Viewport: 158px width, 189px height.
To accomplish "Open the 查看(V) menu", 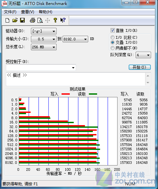I will [x=27, y=12].
